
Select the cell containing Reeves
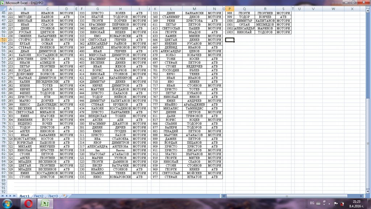[x=120, y=150]
